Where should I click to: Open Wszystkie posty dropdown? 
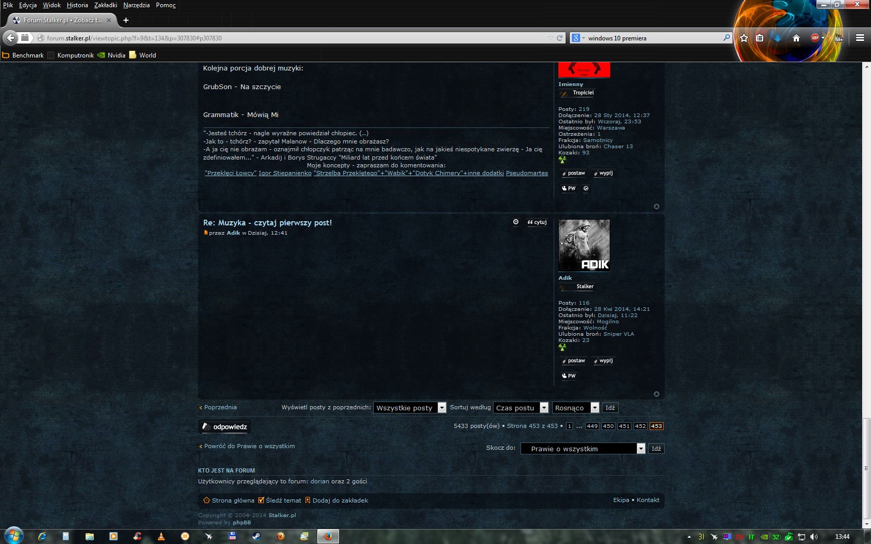coord(410,408)
